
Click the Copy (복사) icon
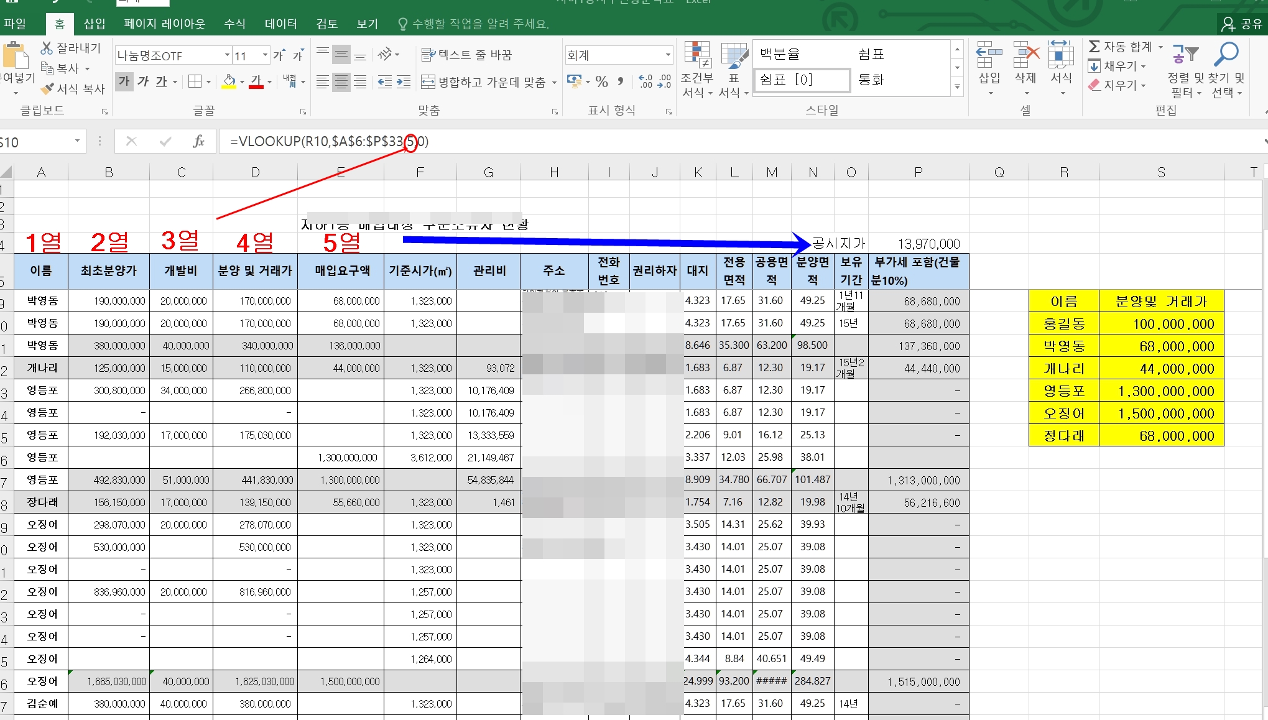[x=47, y=68]
